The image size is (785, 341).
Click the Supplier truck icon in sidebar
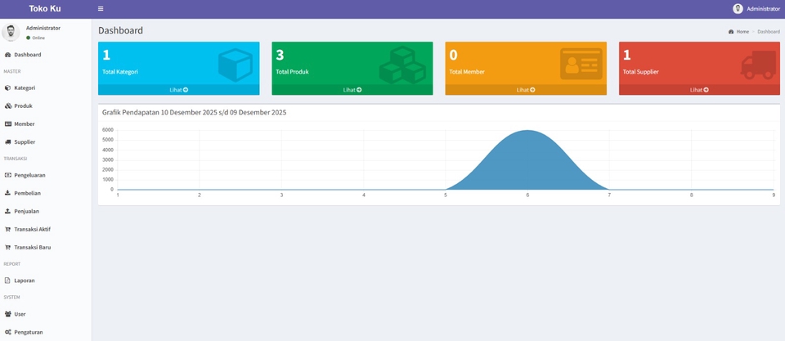tap(8, 142)
